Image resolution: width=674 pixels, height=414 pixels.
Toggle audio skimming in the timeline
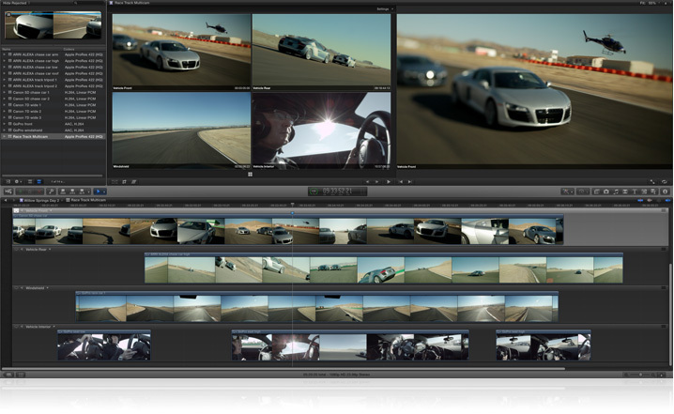pos(650,200)
